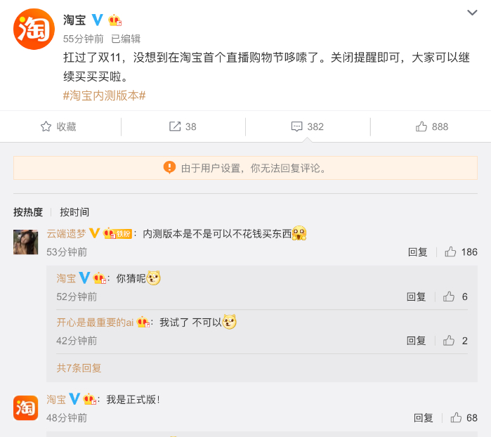Screen dimensions: 491x437
Task: Open the comments tab showing 382
Action: coord(308,126)
